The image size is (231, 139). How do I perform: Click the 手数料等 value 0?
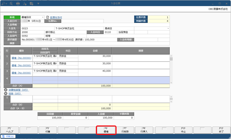pos(124,118)
